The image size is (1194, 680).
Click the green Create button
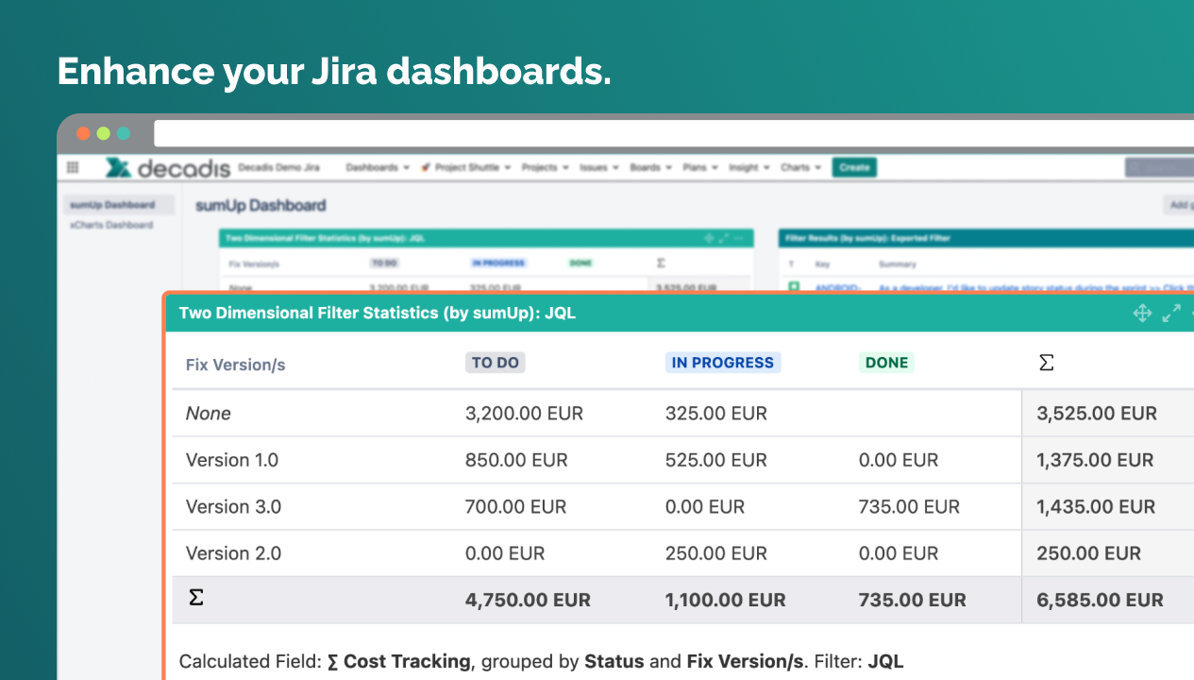(854, 167)
